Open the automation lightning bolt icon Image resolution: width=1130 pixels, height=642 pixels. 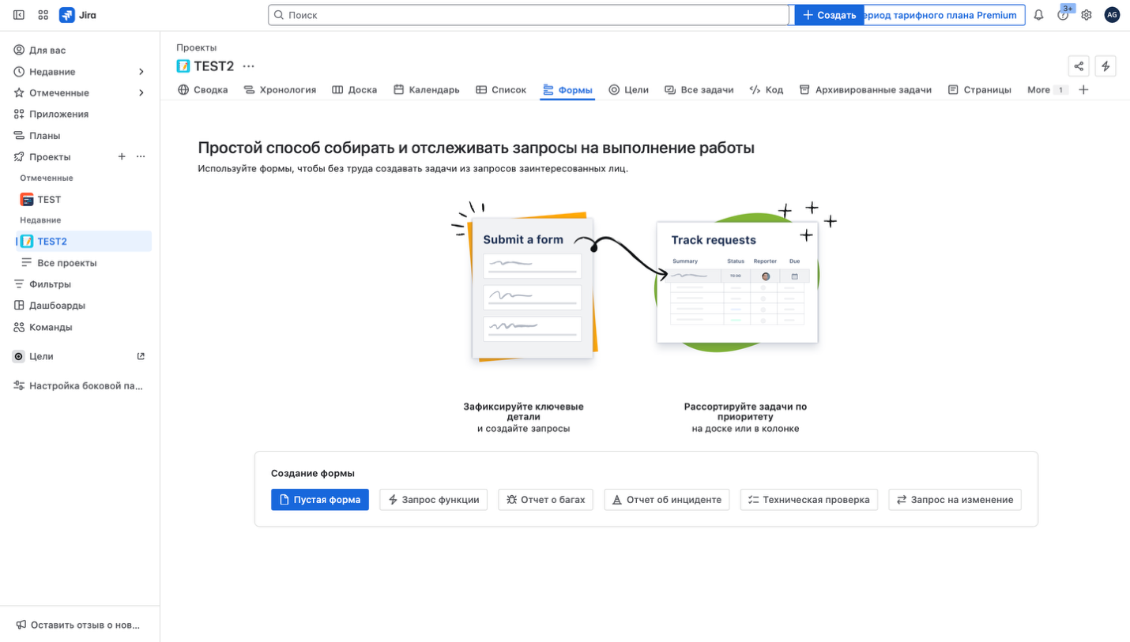click(x=1106, y=66)
